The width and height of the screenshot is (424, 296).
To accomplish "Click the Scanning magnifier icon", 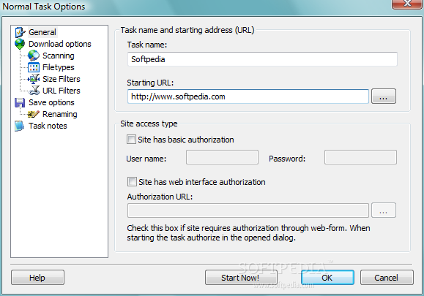I will (34, 56).
